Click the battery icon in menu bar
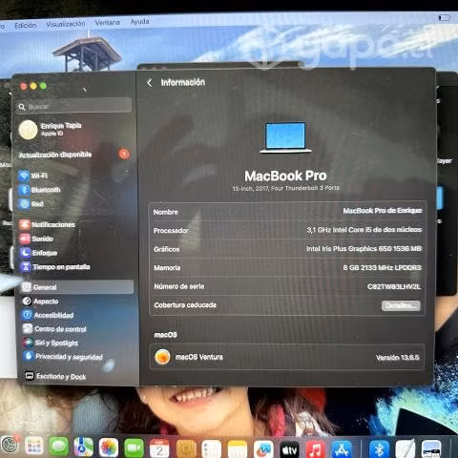458x458 pixels. coord(444,18)
